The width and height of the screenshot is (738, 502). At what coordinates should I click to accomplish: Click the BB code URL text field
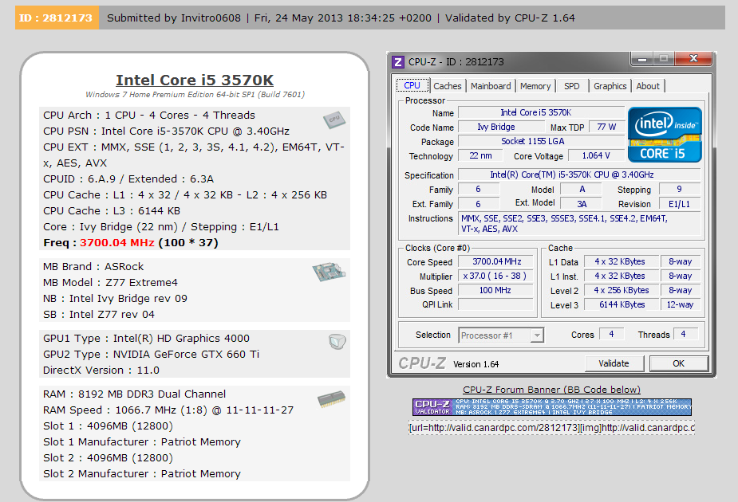tap(551, 428)
